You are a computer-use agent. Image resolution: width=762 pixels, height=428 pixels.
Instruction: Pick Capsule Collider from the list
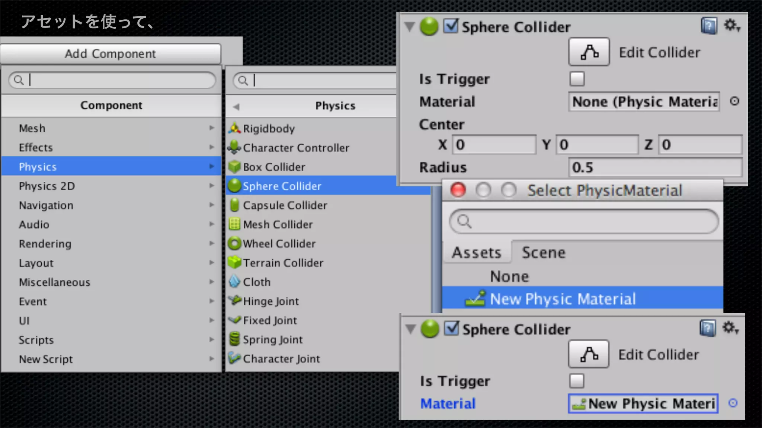pyautogui.click(x=285, y=205)
